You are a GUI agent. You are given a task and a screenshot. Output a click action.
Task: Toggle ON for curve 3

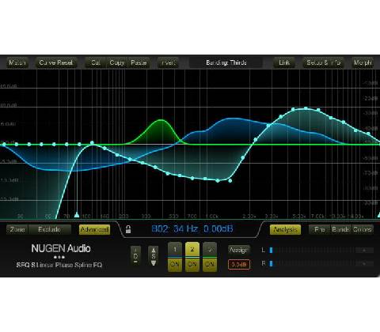coord(210,264)
